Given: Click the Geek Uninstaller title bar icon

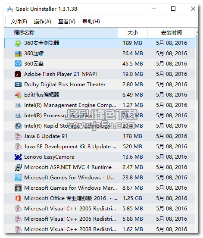Looking at the screenshot, I should pos(10,9).
